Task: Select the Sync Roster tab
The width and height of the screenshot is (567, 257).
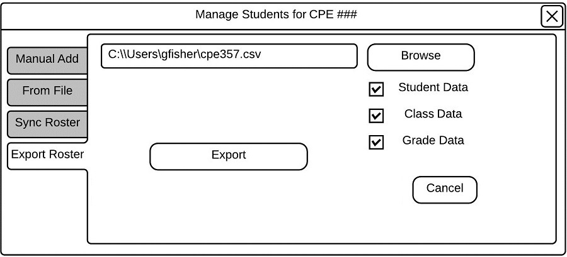Action: (x=47, y=123)
